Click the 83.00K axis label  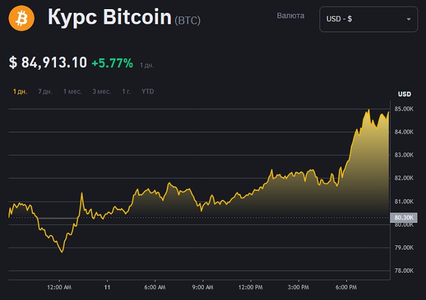coord(403,155)
